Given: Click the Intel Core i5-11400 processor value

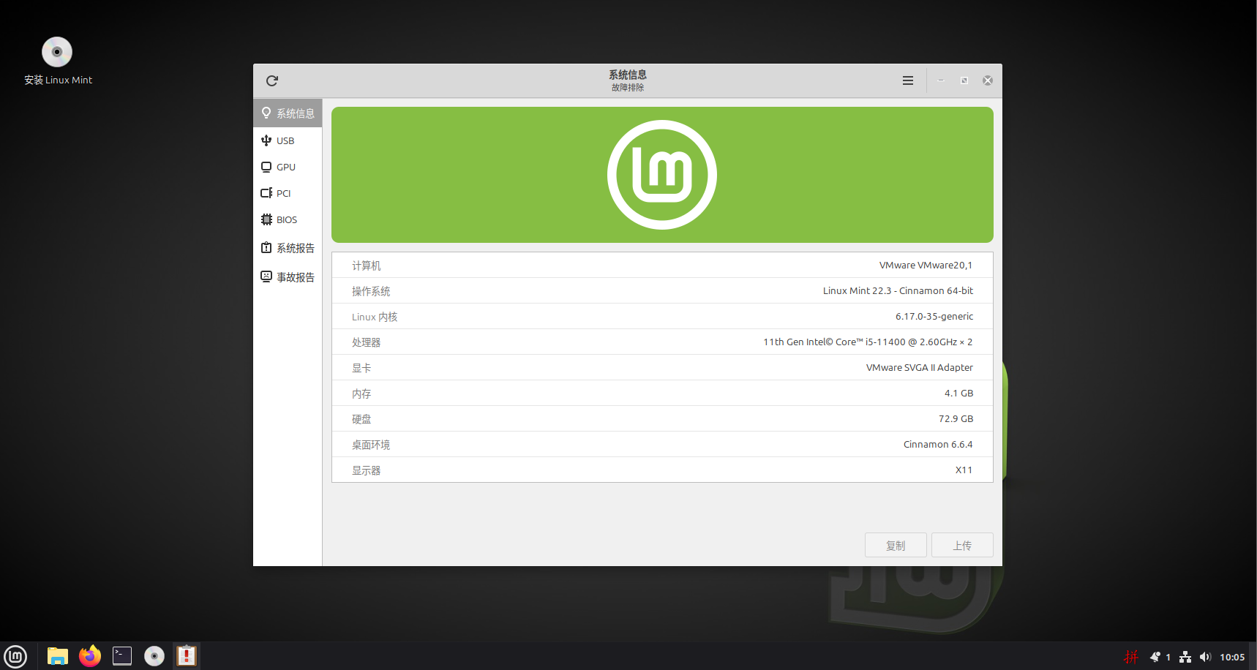Looking at the screenshot, I should (x=868, y=342).
